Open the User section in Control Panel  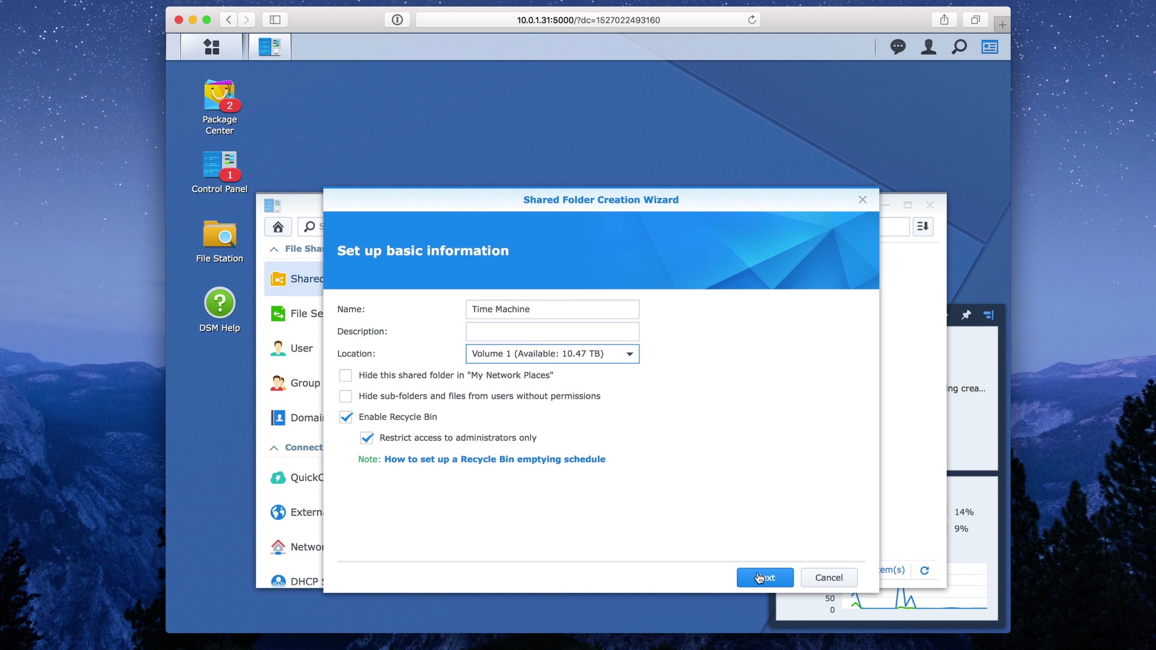click(x=301, y=348)
